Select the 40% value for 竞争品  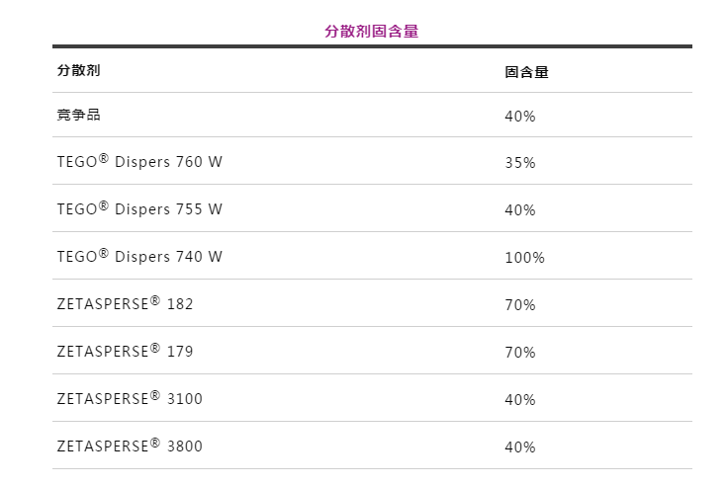[x=519, y=116]
